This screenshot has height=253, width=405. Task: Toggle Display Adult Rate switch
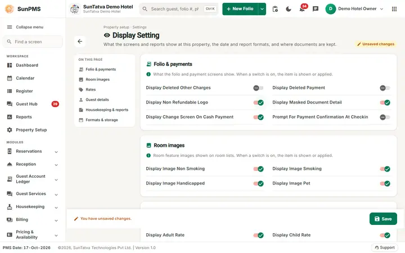coord(258,235)
